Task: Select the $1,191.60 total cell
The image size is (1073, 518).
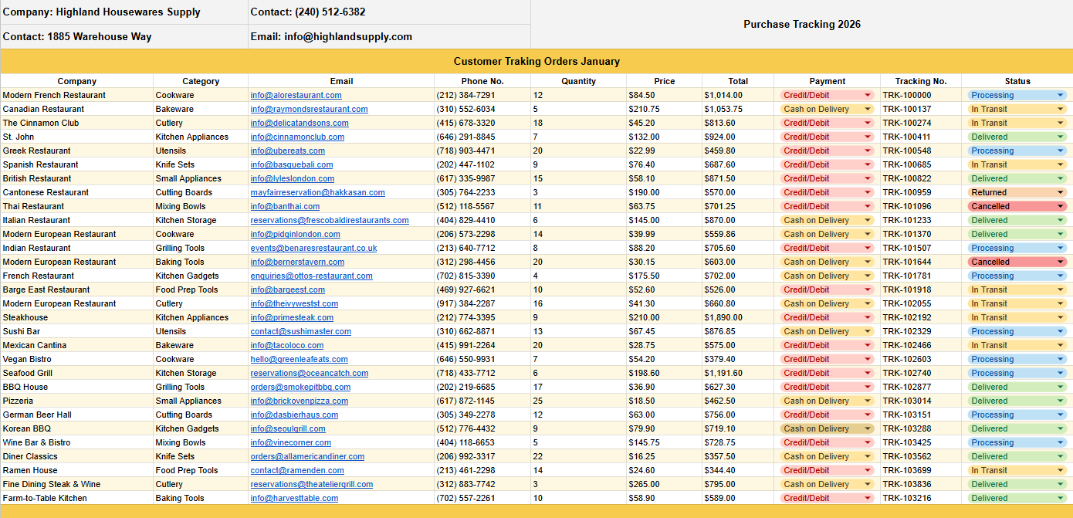Action: [x=738, y=373]
